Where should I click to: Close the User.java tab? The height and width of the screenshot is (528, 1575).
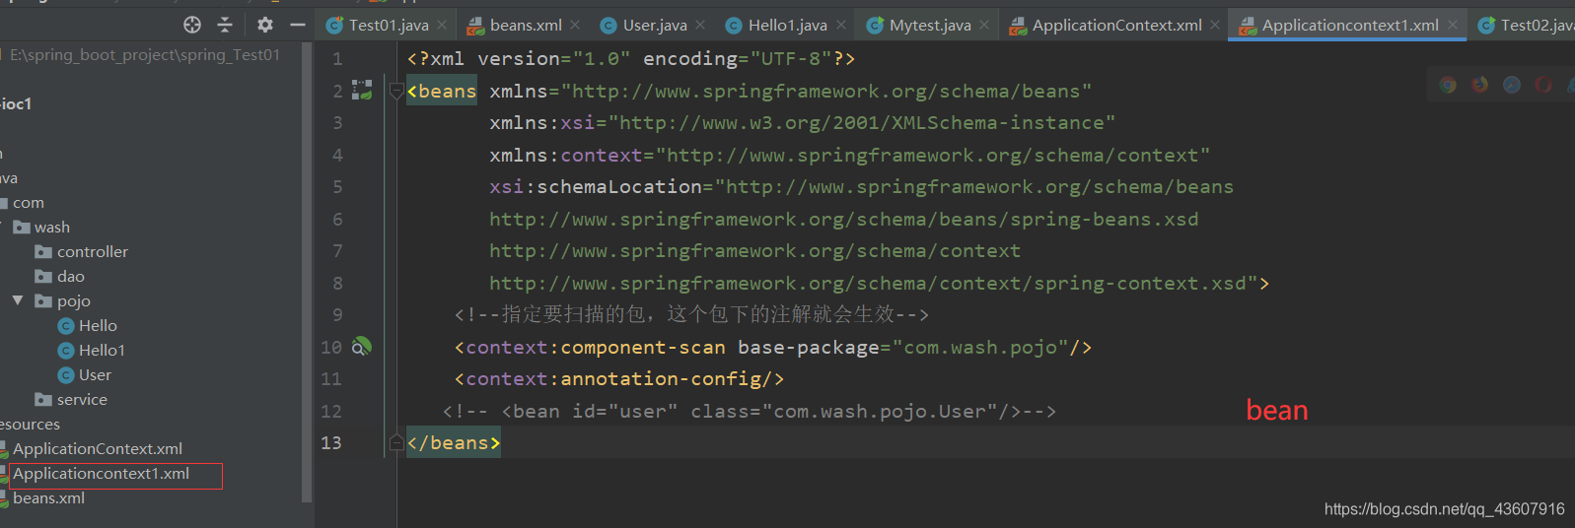pos(700,25)
